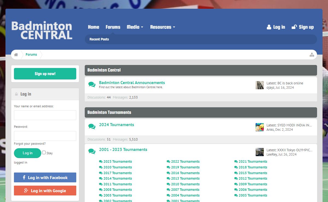Open latest post BC is back online

coord(290,83)
